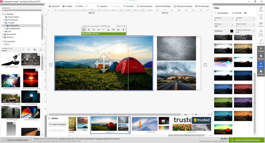The height and width of the screenshot is (143, 265).
Task: Open Vorschau preview
Action: (128, 6)
